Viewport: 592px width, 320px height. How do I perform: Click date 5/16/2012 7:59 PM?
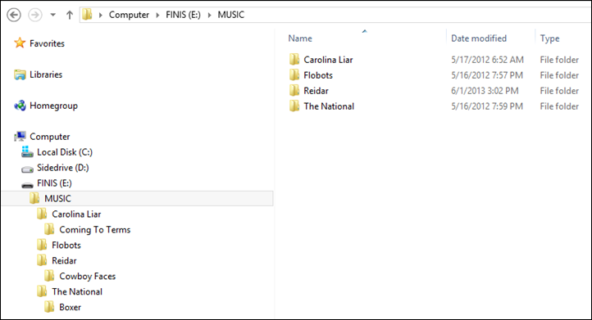pyautogui.click(x=487, y=106)
